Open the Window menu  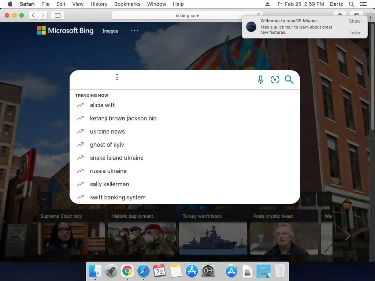157,4
